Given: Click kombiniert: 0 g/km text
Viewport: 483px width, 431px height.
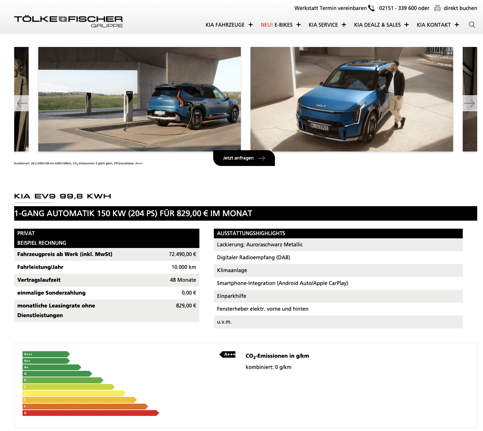Looking at the screenshot, I should (x=269, y=367).
